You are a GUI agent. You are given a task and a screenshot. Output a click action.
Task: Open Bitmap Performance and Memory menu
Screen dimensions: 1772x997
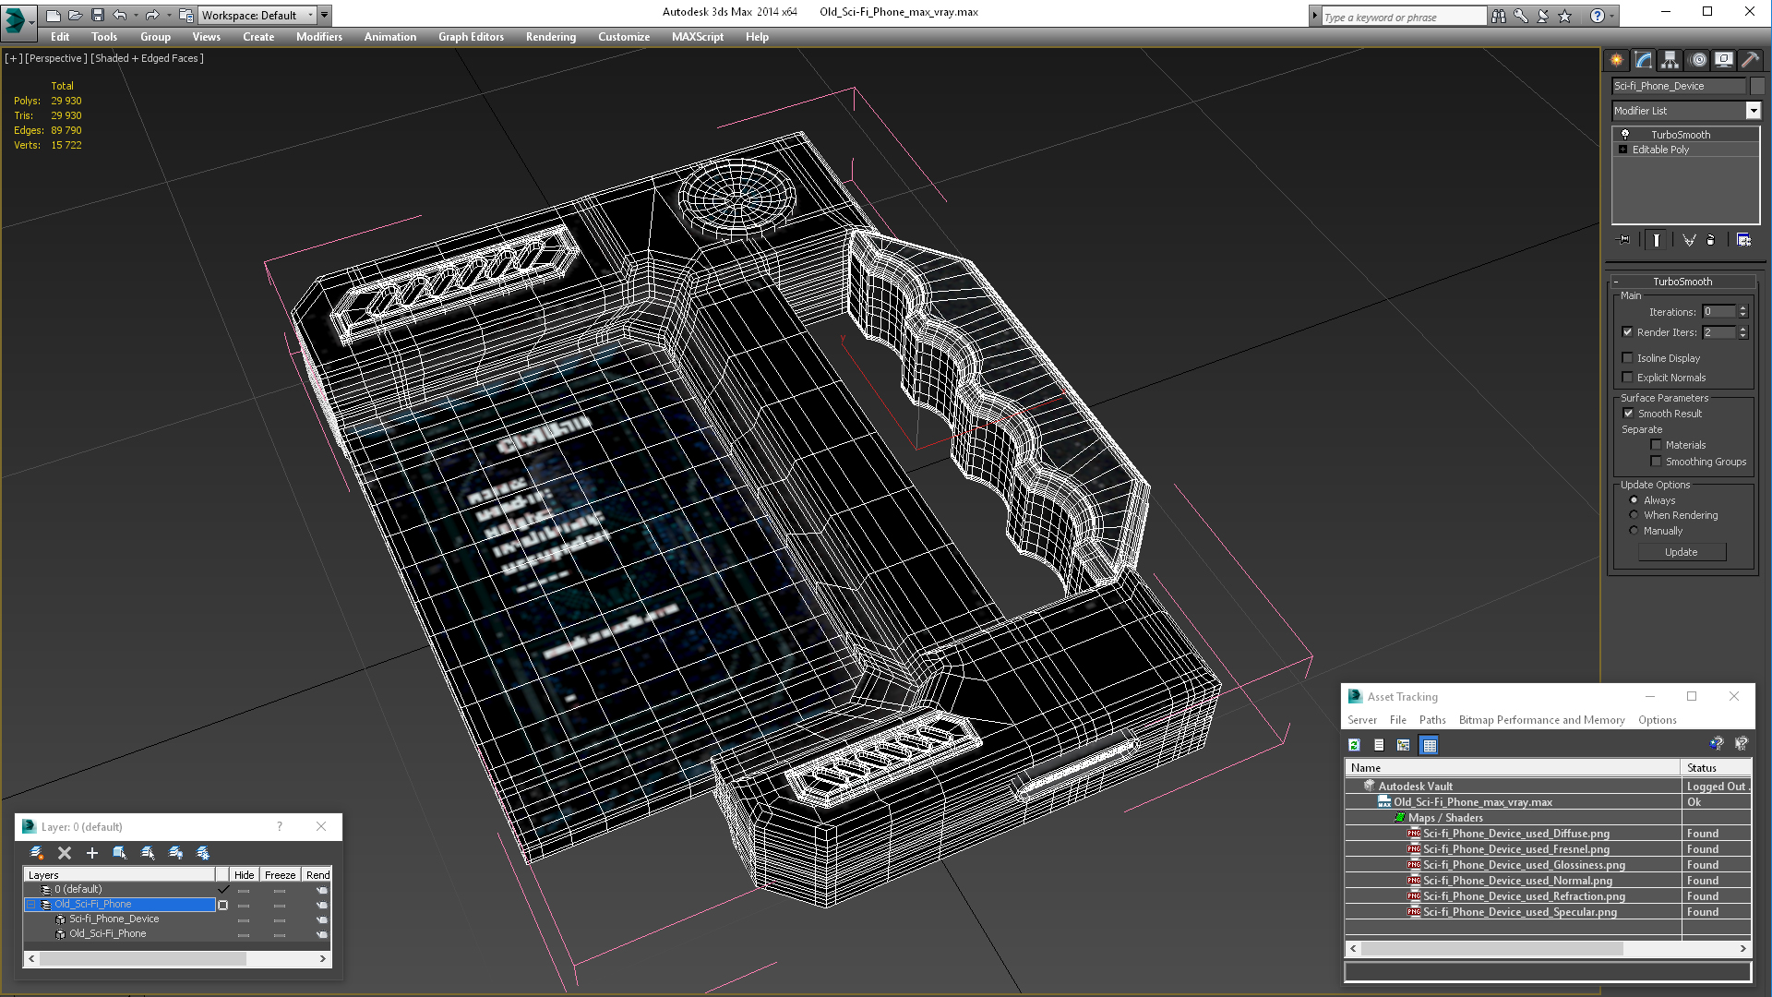click(1541, 720)
